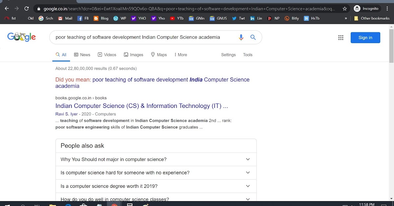This screenshot has height=206, width=394.
Task: Switch to the Images search tab
Action: (134, 55)
